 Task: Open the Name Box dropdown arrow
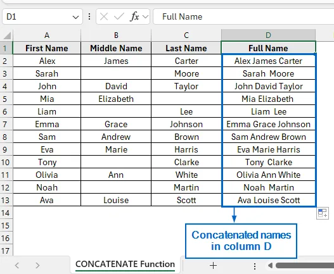pyautogui.click(x=75, y=17)
